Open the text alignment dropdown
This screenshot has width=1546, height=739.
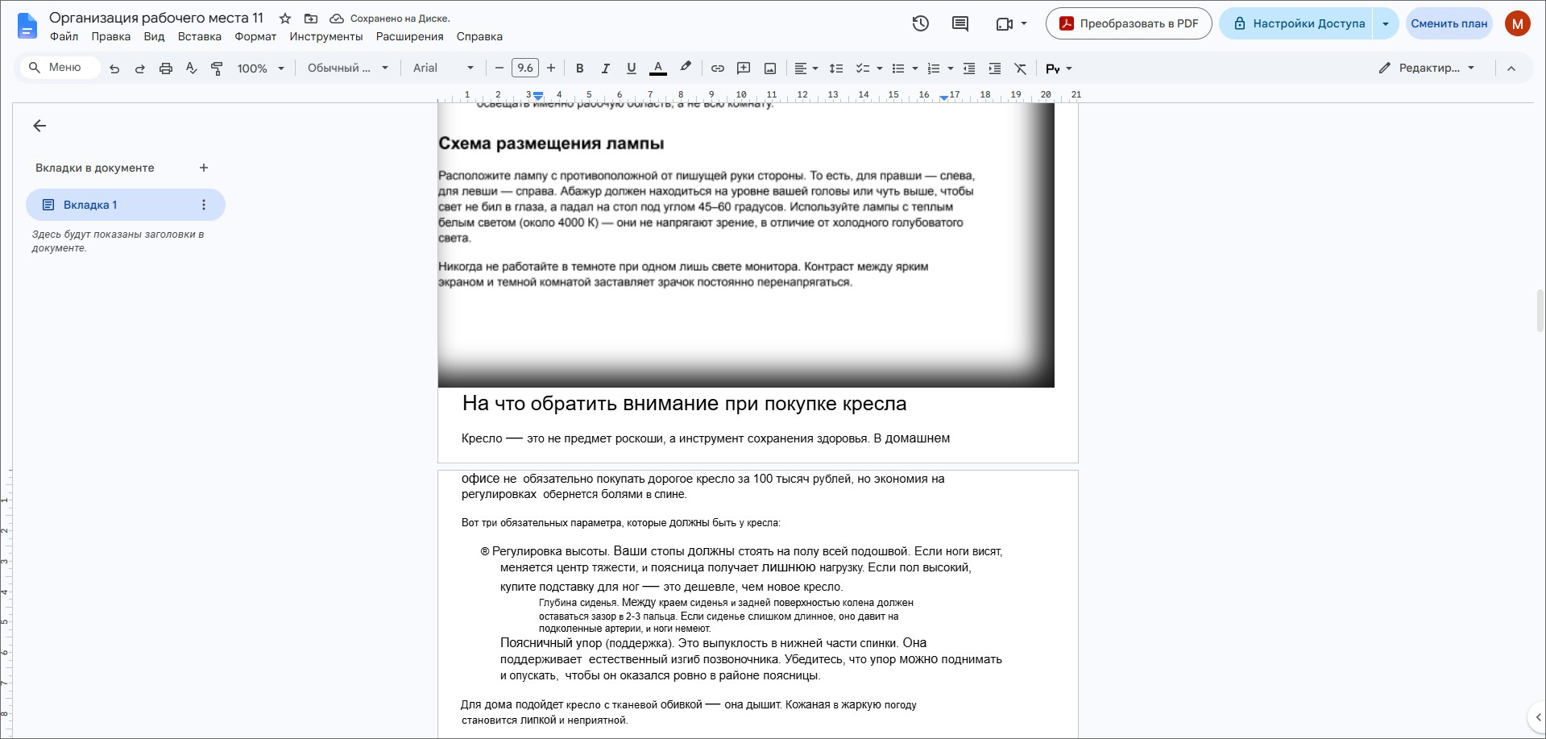pyautogui.click(x=806, y=69)
